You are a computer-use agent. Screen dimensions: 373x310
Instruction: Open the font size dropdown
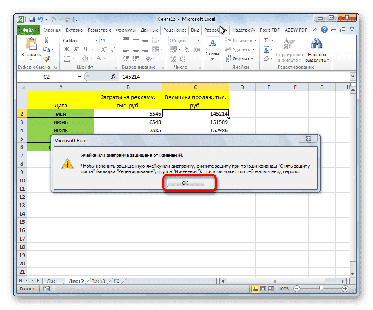[x=114, y=41]
